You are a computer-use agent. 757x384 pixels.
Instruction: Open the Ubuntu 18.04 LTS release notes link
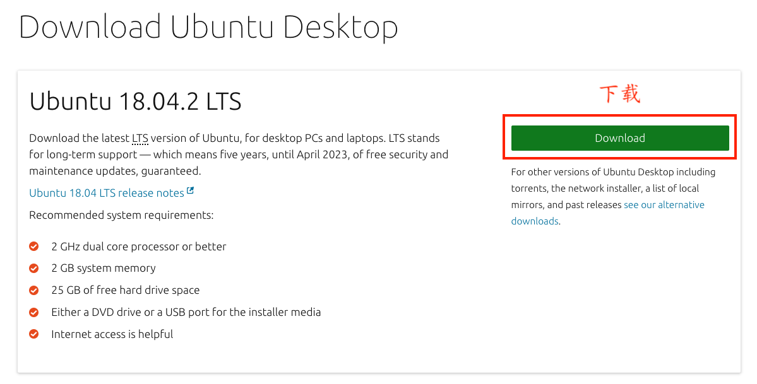(107, 193)
